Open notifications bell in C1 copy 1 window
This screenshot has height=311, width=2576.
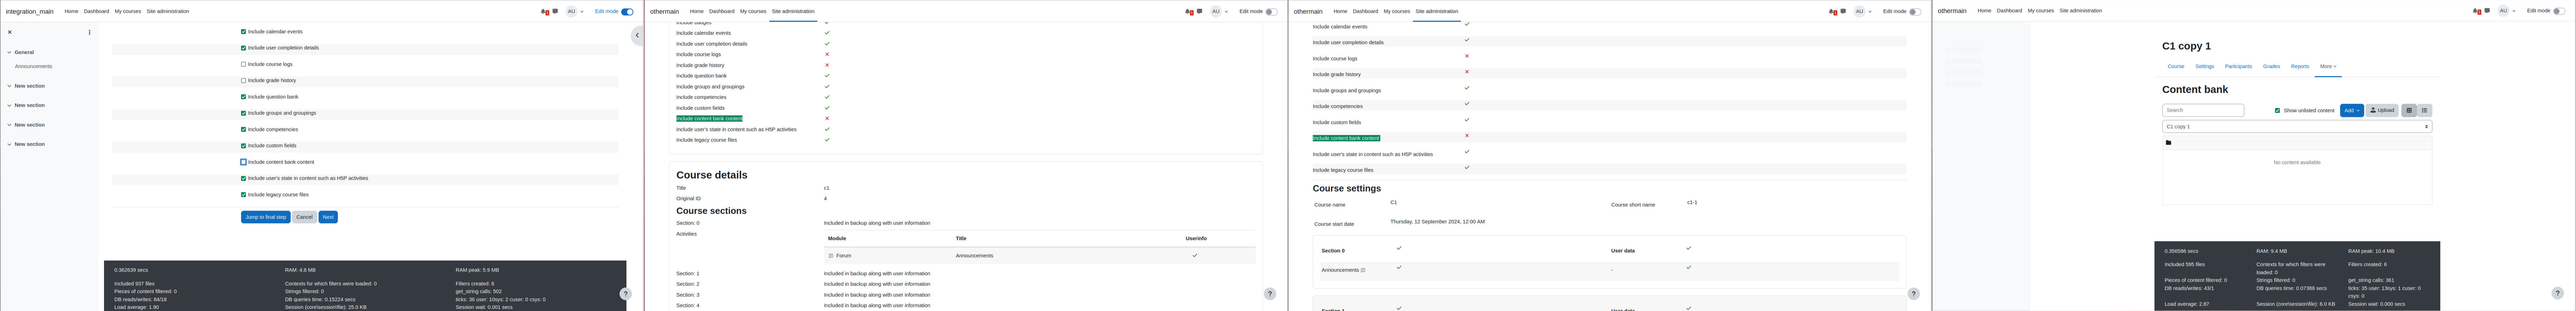(2476, 11)
